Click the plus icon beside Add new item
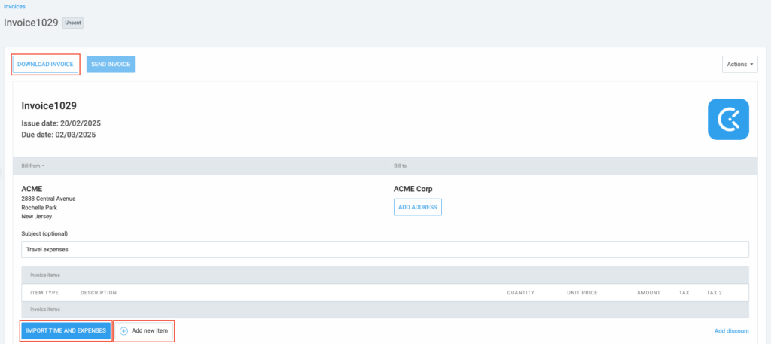Image resolution: width=771 pixels, height=344 pixels. point(124,331)
